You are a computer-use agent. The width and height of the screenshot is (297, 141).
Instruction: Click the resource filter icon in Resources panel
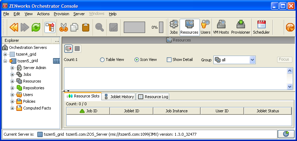(x=68, y=49)
